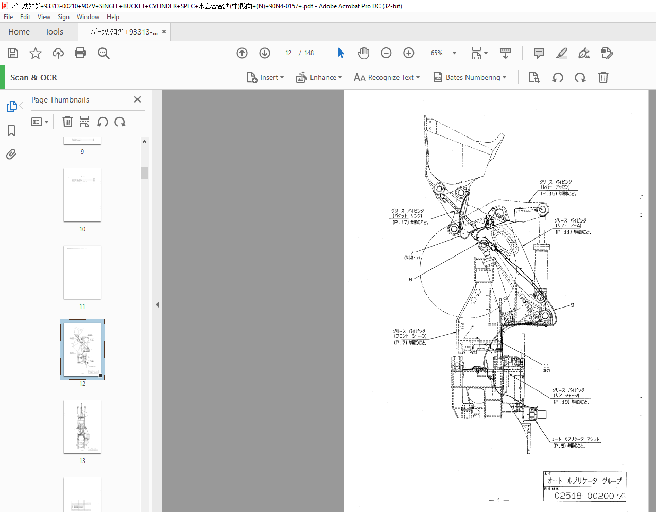Rotate clockwise in Scan & OCR toolbar
Image resolution: width=656 pixels, height=512 pixels.
pos(580,77)
